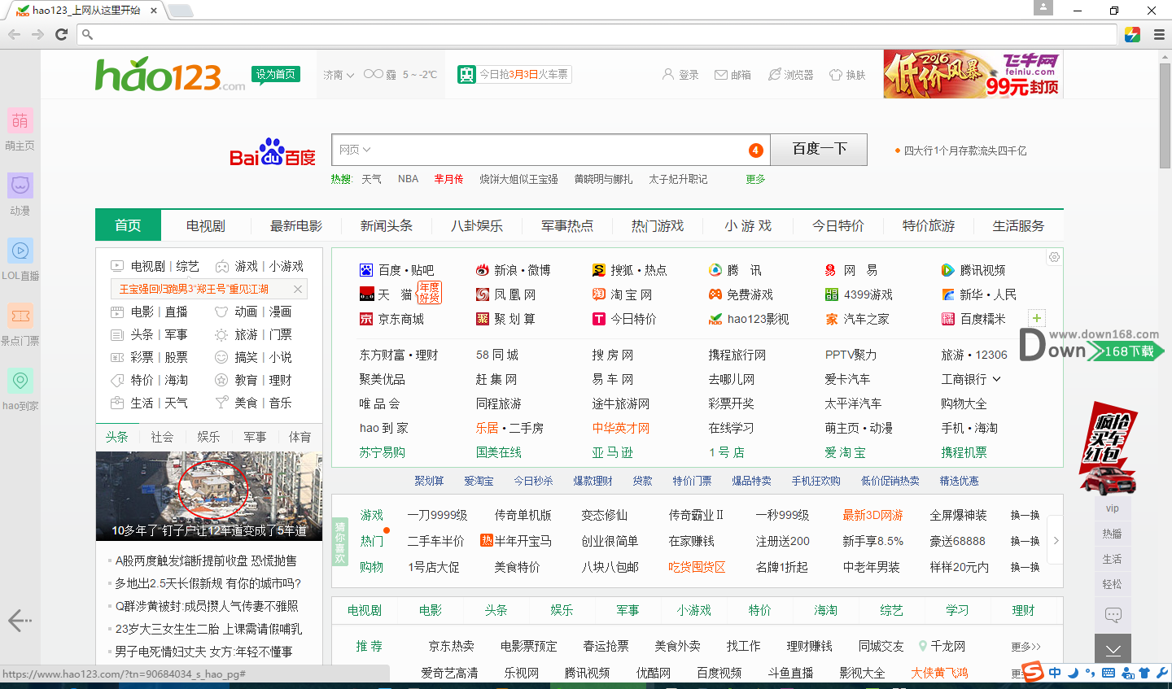Image resolution: width=1172 pixels, height=689 pixels.
Task: Click the orange 4 badge in search box
Action: click(755, 150)
